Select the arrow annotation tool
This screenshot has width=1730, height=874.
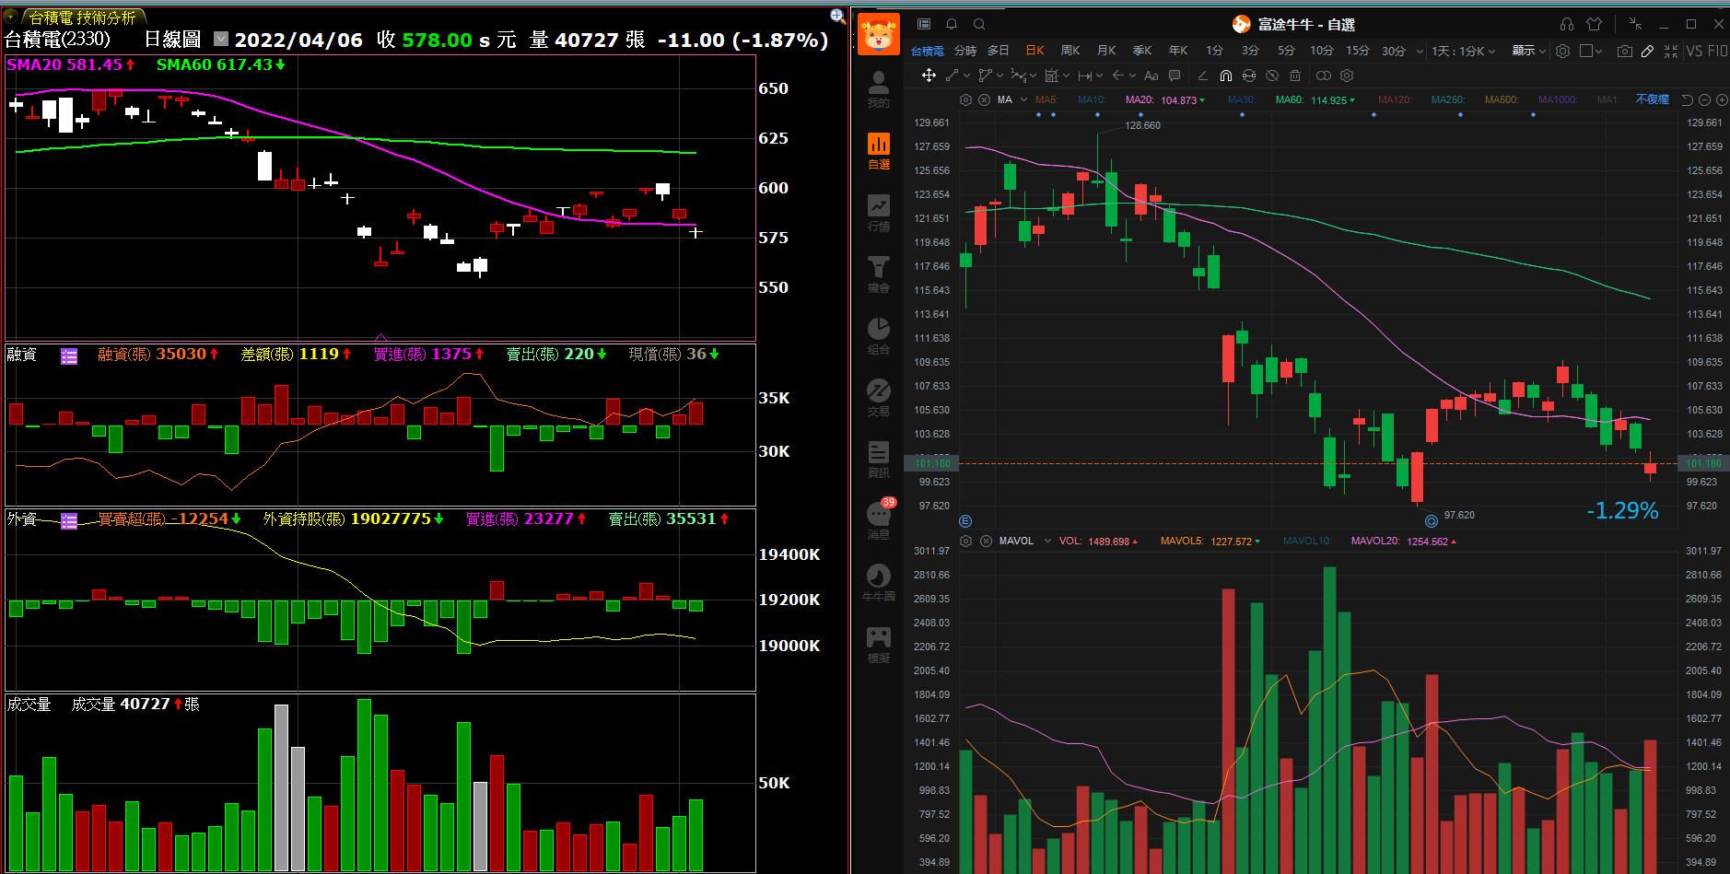click(x=1117, y=76)
